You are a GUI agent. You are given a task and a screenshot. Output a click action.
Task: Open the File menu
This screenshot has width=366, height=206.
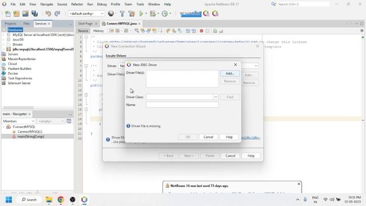13,4
